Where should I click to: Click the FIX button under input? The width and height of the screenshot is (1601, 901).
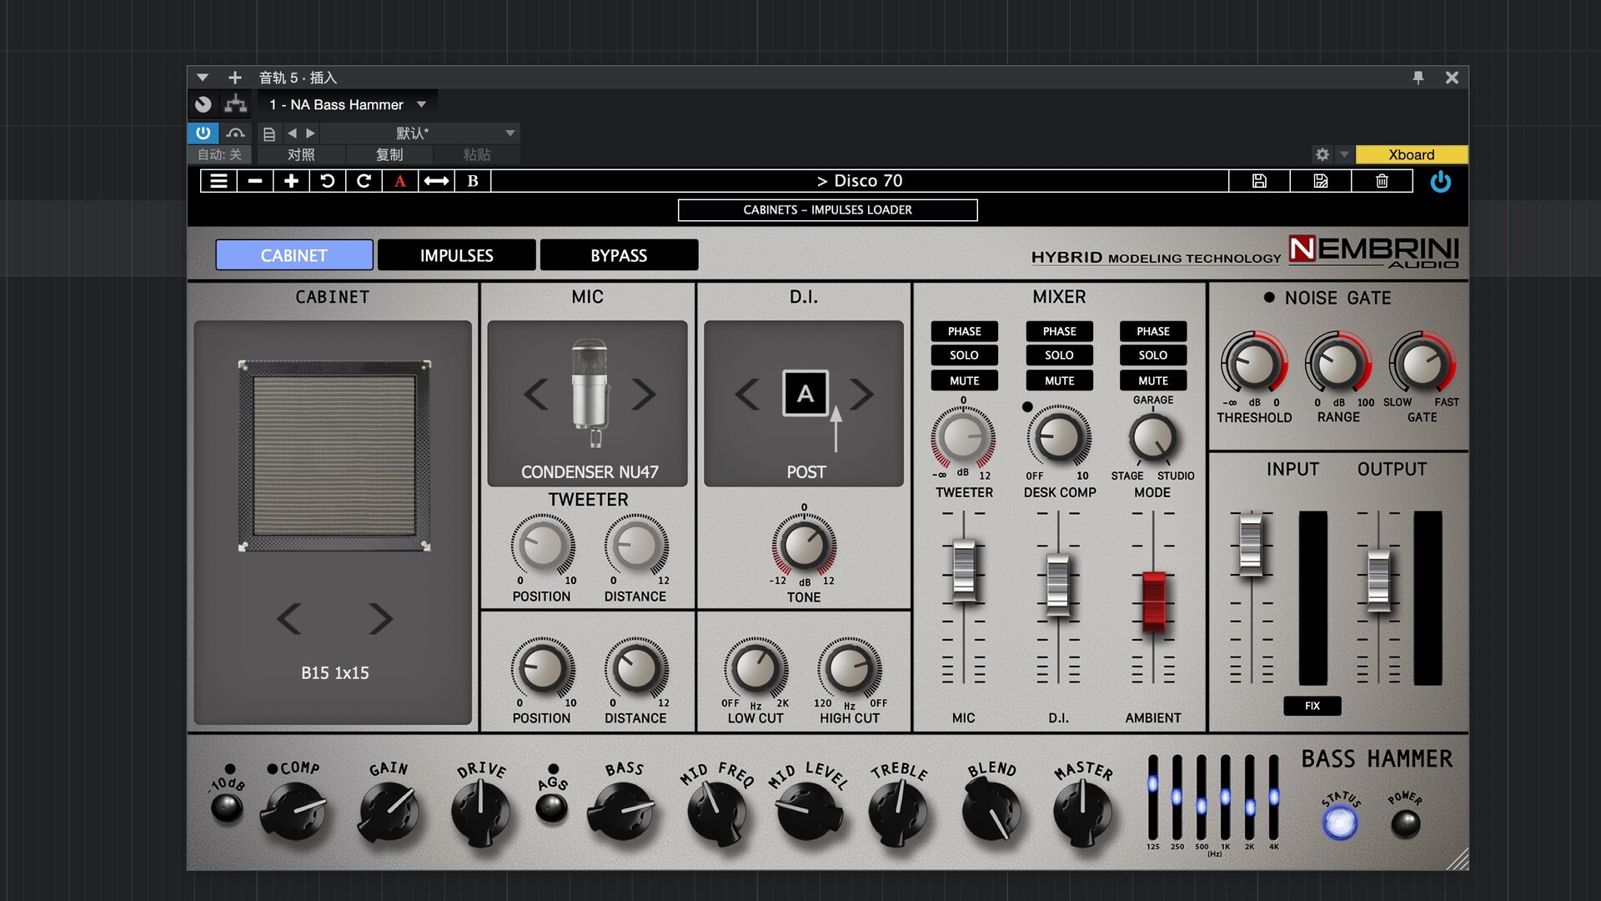(x=1312, y=706)
